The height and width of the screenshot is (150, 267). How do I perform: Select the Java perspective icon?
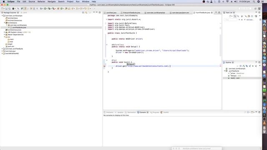click(x=259, y=9)
